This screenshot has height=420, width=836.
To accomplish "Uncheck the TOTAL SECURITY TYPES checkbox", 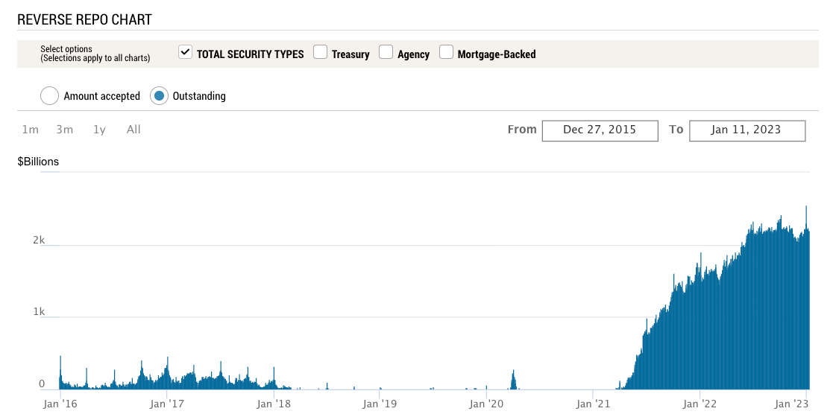I will [x=185, y=52].
